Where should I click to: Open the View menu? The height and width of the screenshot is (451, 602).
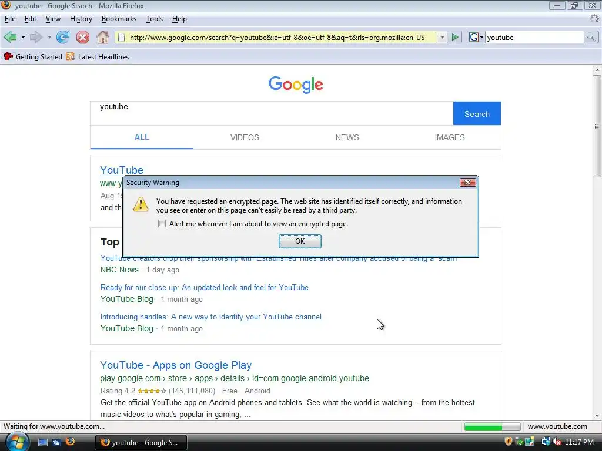[53, 19]
